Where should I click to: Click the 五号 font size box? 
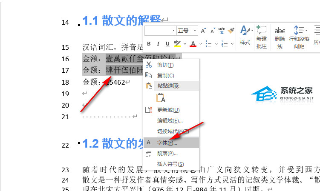[185, 31]
